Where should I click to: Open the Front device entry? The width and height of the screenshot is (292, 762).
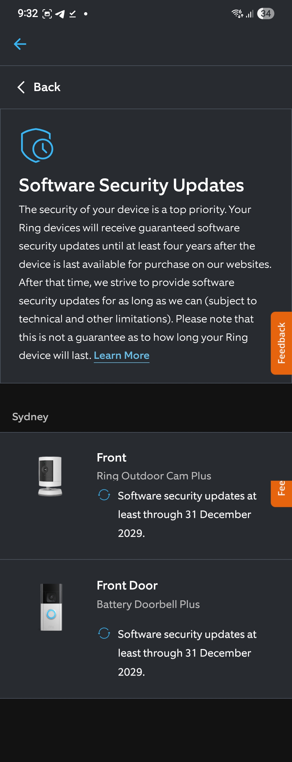146,496
